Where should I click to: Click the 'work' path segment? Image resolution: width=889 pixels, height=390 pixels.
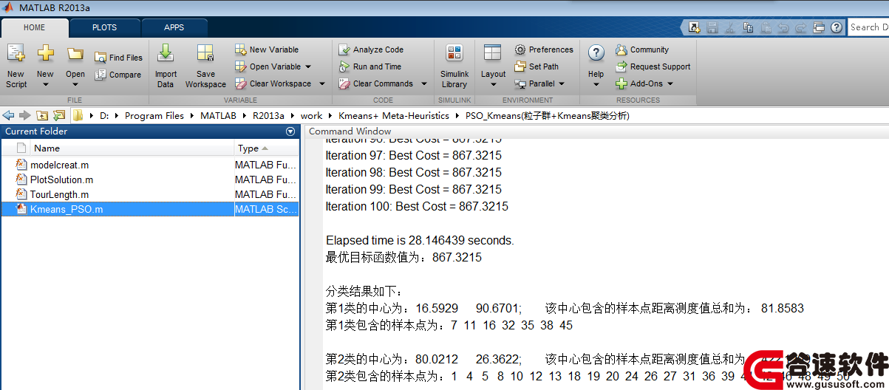pyautogui.click(x=311, y=116)
